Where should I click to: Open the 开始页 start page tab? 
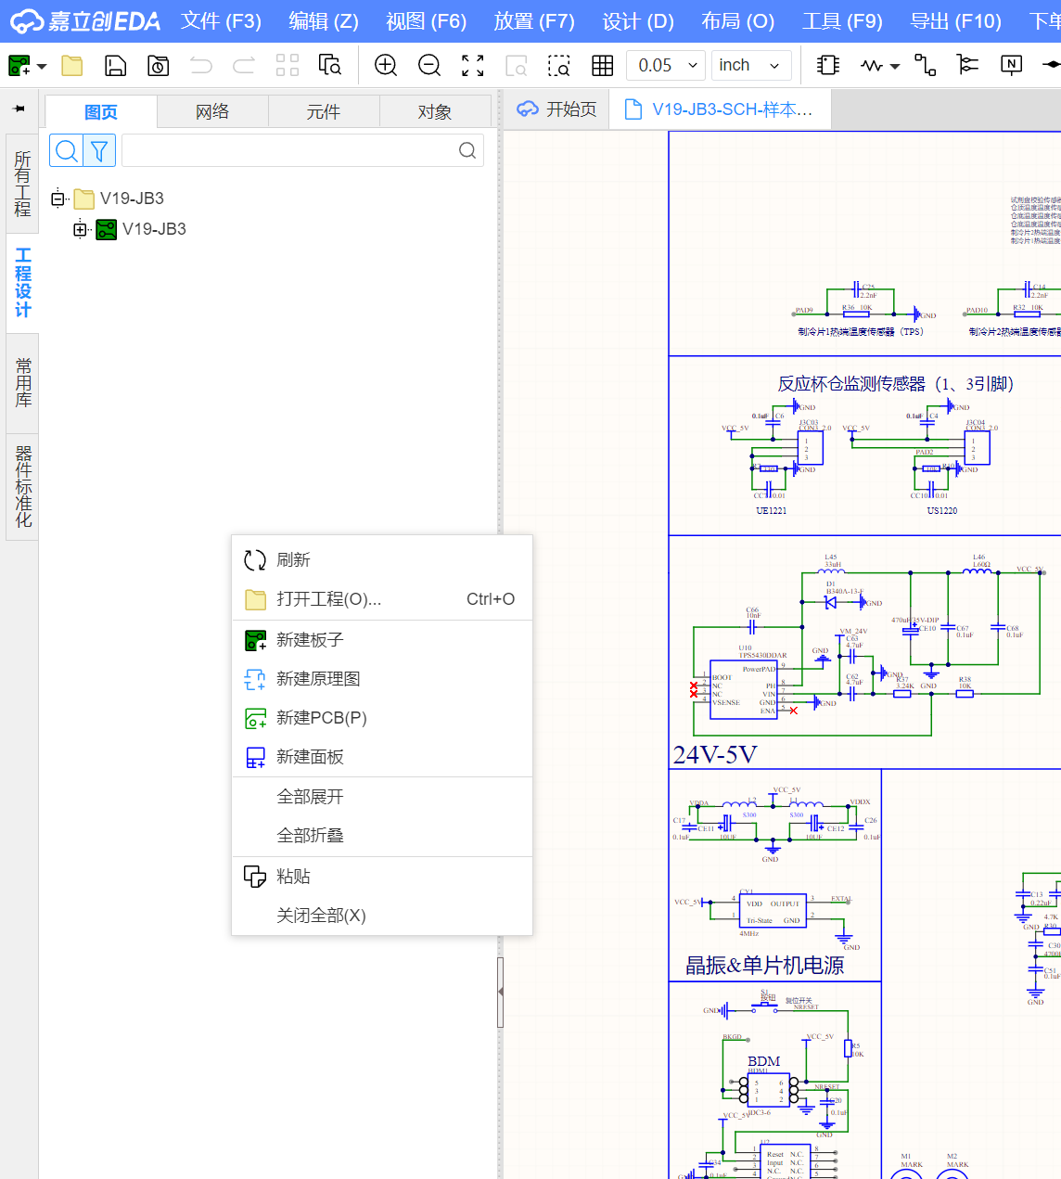[x=557, y=109]
